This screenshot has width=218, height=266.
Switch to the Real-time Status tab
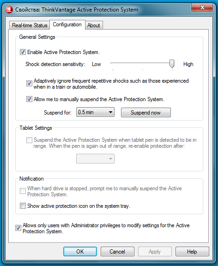tap(30, 25)
